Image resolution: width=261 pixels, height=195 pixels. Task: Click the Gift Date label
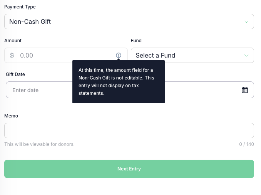[15, 74]
